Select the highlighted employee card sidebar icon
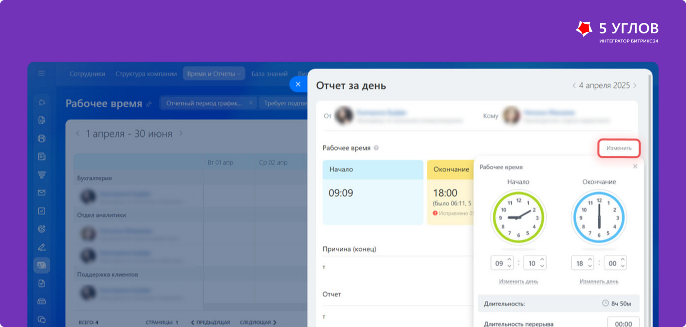The width and height of the screenshot is (686, 327). [x=42, y=265]
